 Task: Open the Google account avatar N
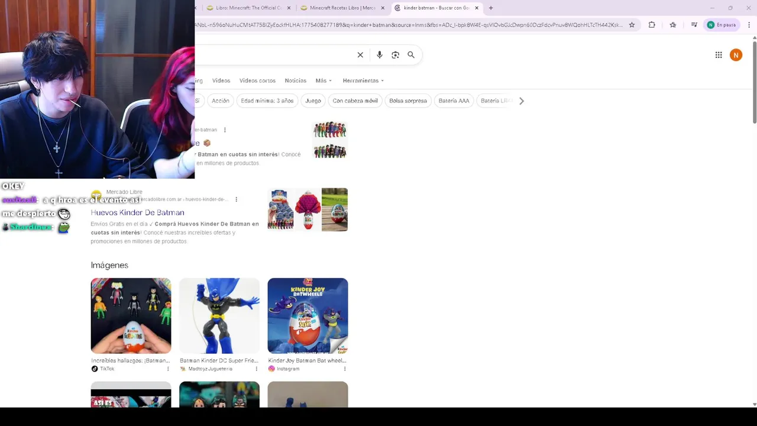tap(736, 55)
